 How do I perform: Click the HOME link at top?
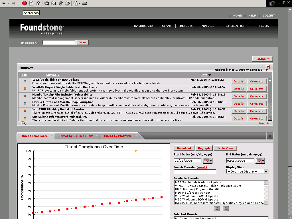238,16
